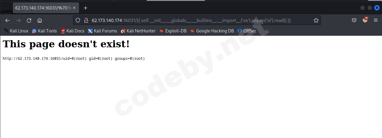Bookmark this page with the star icon
The height and width of the screenshot is (138, 382).
point(316,21)
